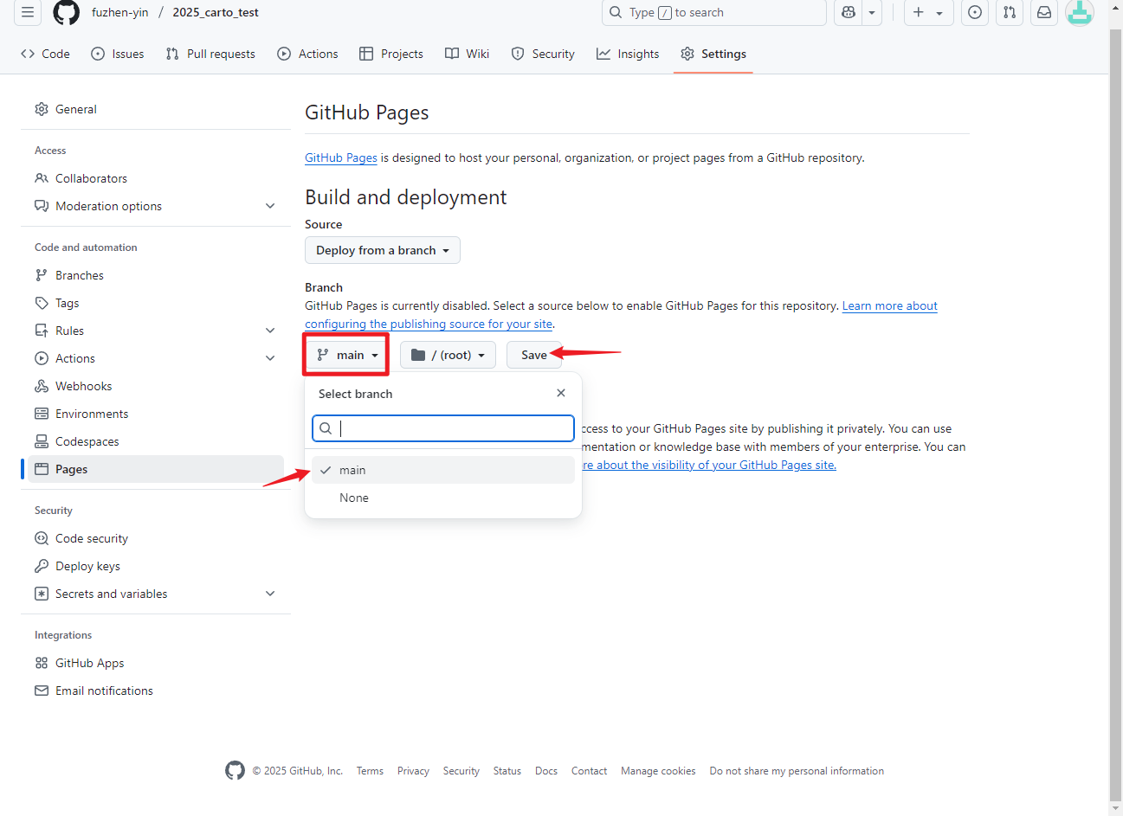Expand the Moderation options chevron
1123x816 pixels.
(270, 206)
